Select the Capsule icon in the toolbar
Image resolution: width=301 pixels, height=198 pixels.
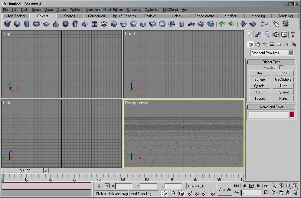[182, 24]
